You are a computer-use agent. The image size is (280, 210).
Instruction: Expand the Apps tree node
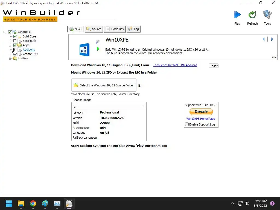coord(10,45)
